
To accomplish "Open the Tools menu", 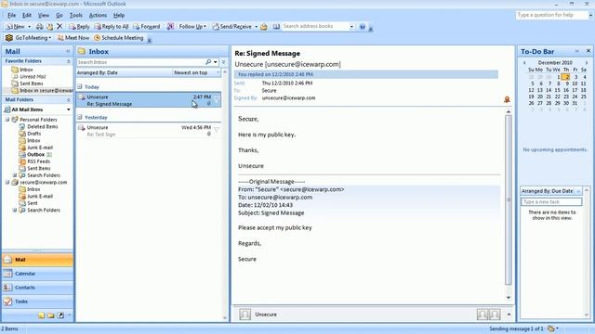I will click(76, 15).
